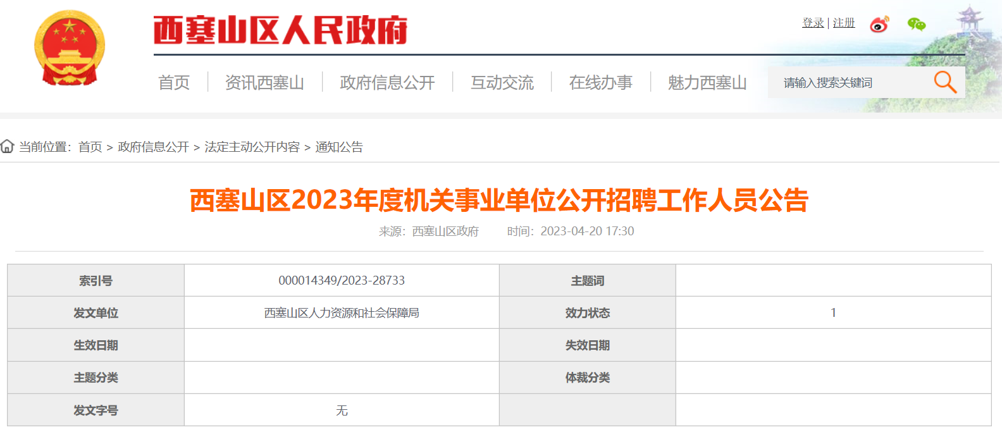Open the 首页 navigation menu item
Viewport: 1002px width, 444px height.
pos(174,82)
